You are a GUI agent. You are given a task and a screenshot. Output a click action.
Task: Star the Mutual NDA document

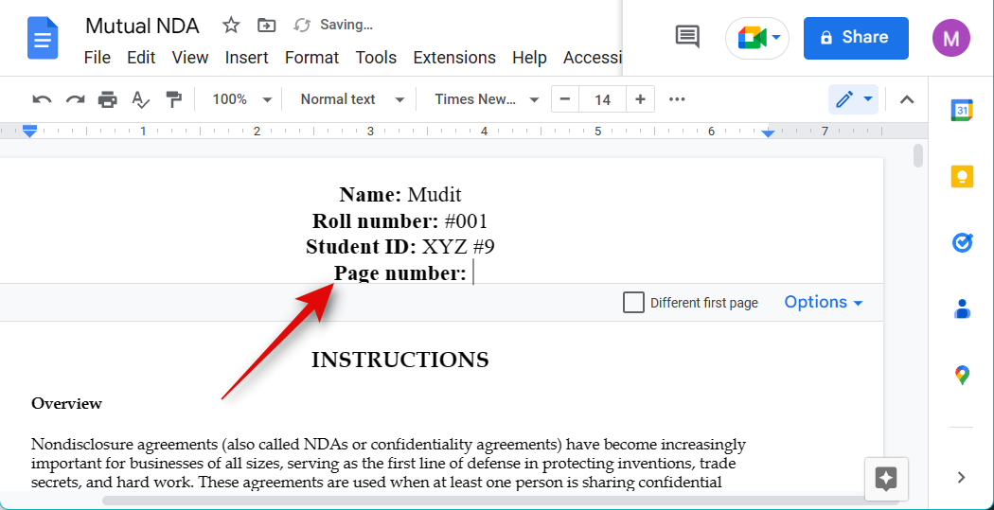coord(231,26)
